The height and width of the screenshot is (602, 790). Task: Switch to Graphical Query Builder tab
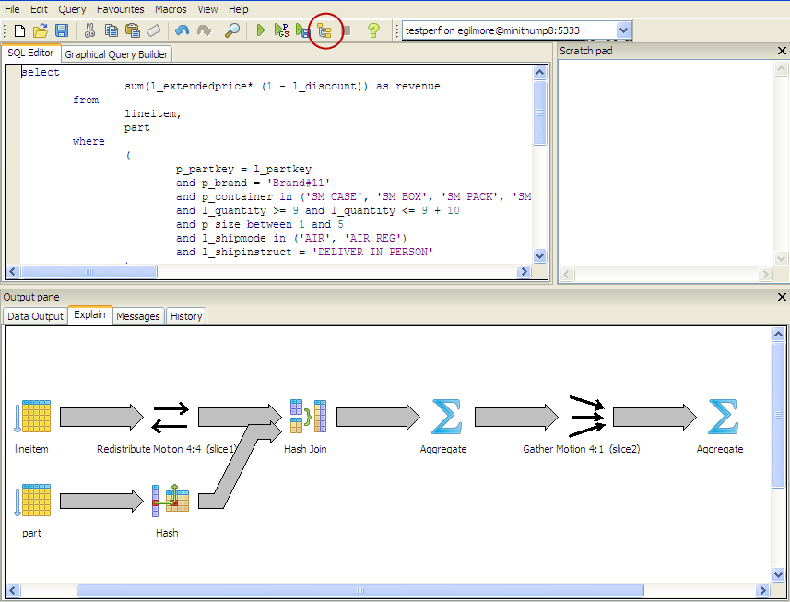(x=116, y=54)
